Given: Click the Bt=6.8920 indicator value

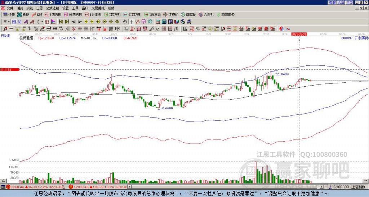Looking at the screenshot, I should [x=130, y=38].
